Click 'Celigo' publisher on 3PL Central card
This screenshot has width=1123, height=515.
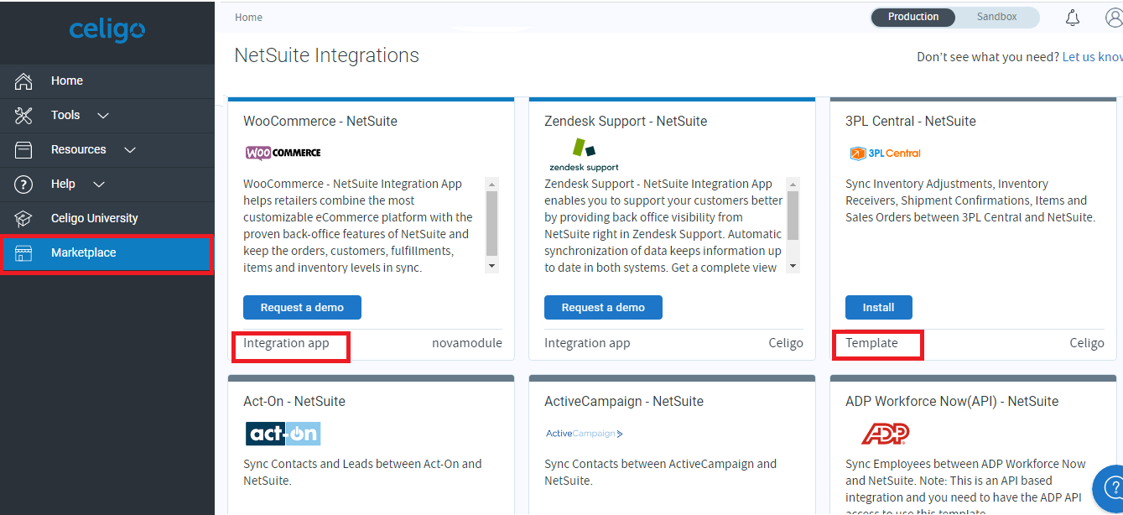[1087, 343]
